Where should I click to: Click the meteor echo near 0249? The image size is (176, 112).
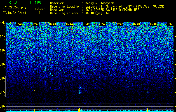(148, 92)
